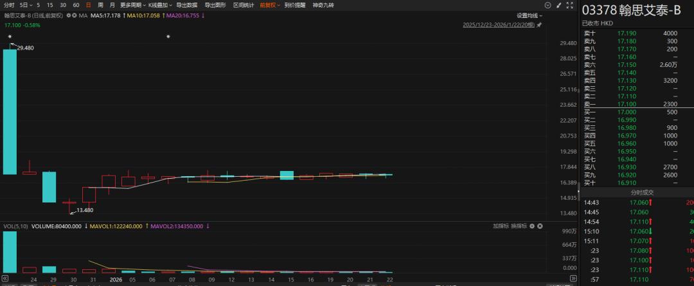Viewport: 694px width, 286px height.
Task: Open the 5日 period dropdown
Action: (x=26, y=5)
